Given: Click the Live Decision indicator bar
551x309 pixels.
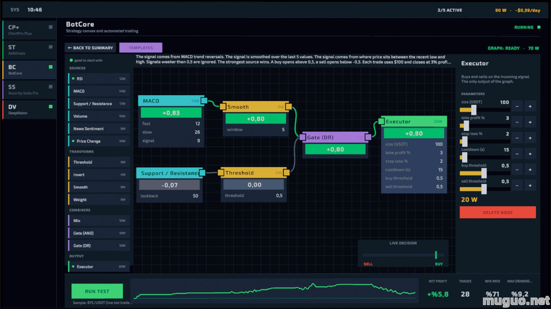Looking at the screenshot, I should coord(403,255).
